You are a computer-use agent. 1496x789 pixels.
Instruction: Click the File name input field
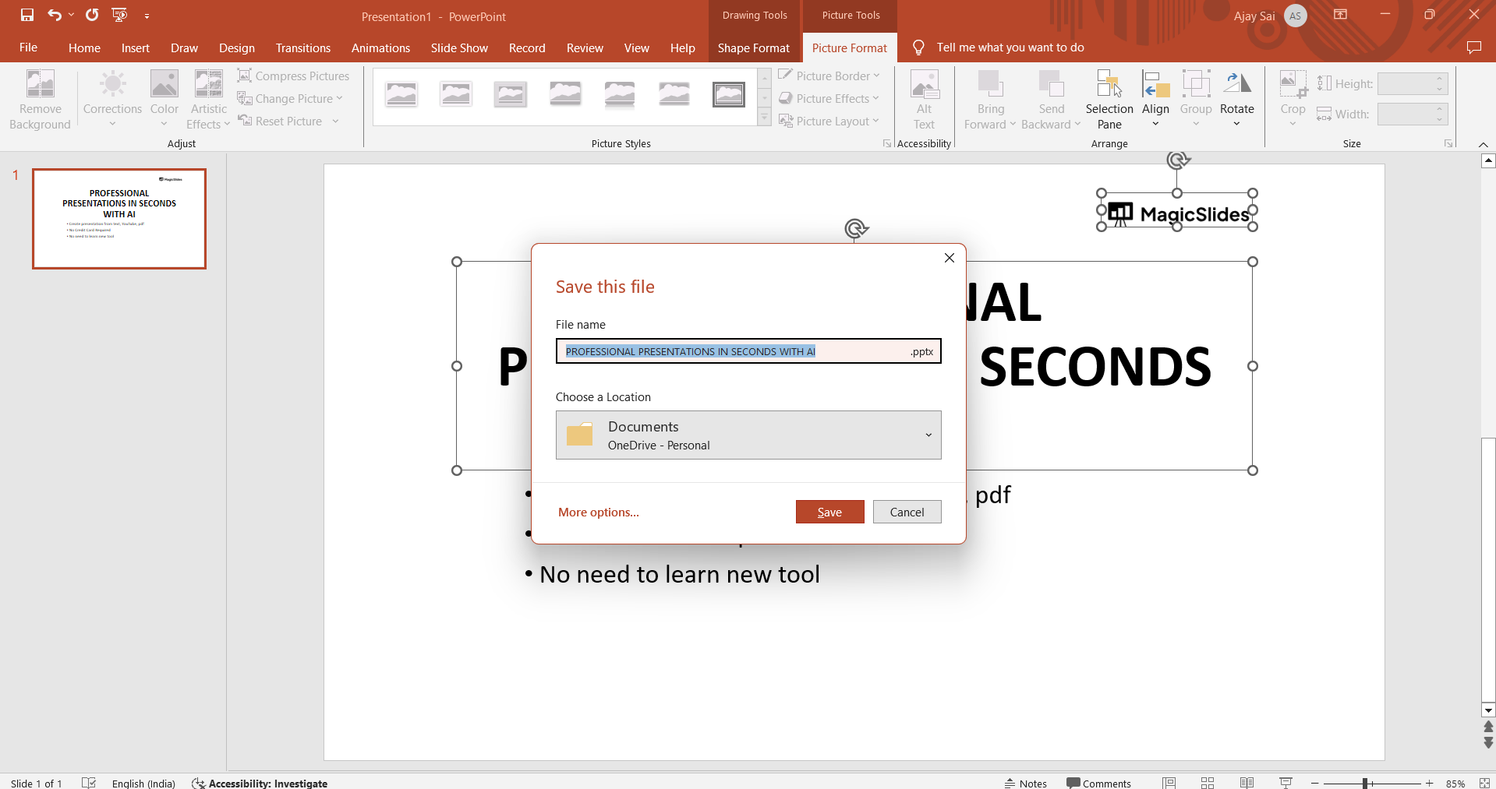pos(748,351)
